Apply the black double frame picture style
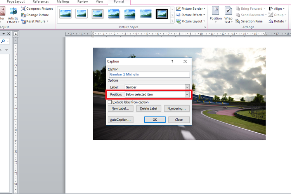291x194 pixels. pyautogui.click(x=162, y=14)
